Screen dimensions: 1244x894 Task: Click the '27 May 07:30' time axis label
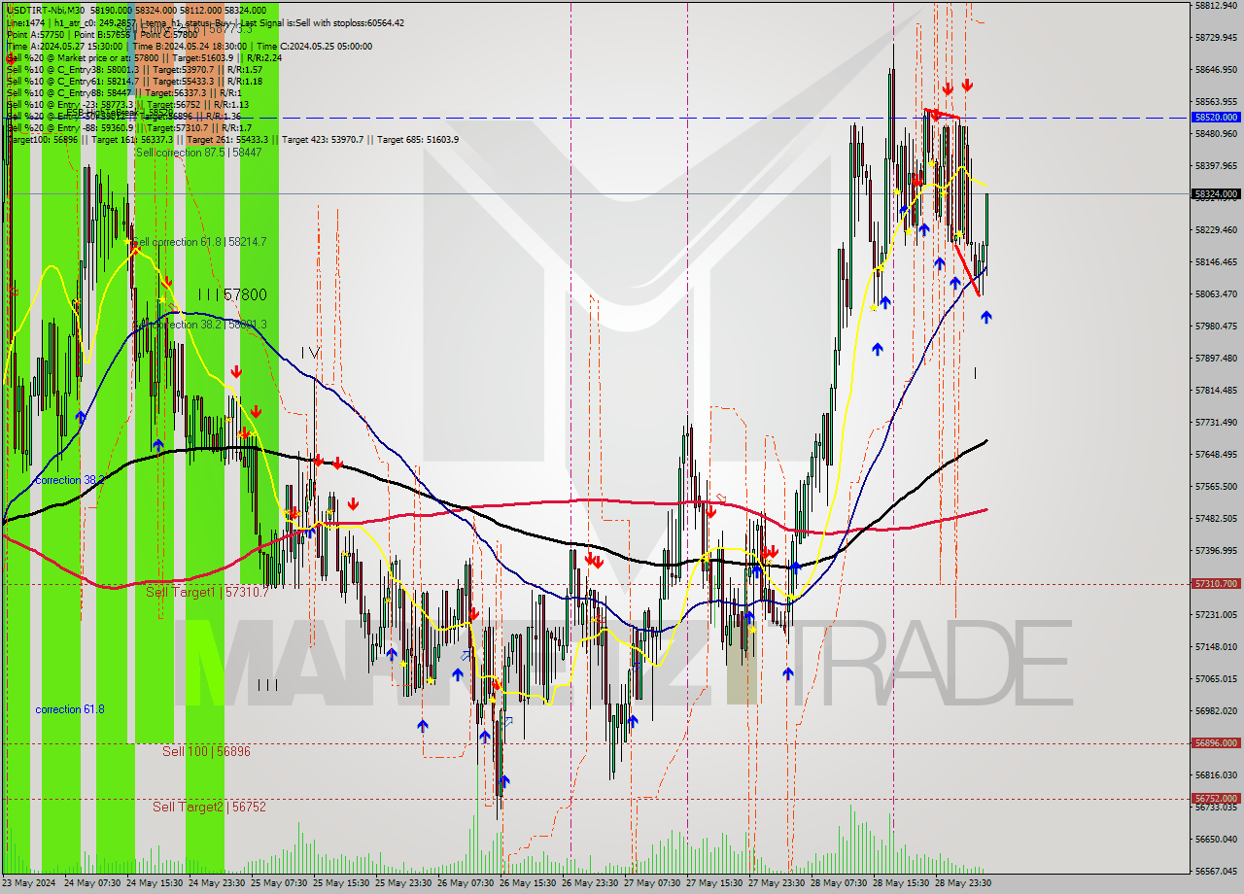pyautogui.click(x=652, y=883)
